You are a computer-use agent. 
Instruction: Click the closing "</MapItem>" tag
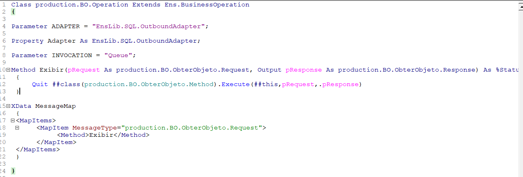pyautogui.click(x=56, y=142)
